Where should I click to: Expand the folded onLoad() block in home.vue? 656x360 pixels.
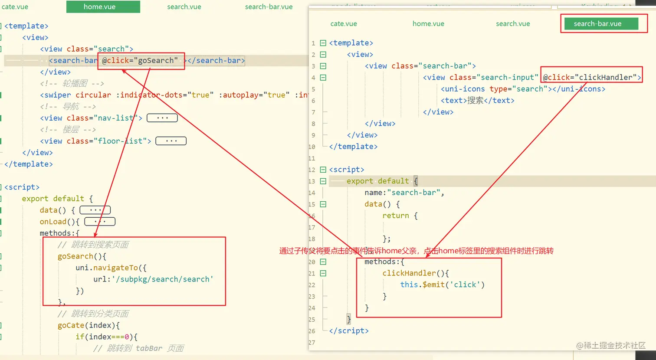coord(100,222)
